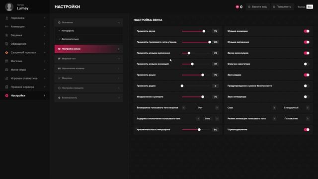Click the Ввести код button
318x179 pixels.
[x=257, y=7]
